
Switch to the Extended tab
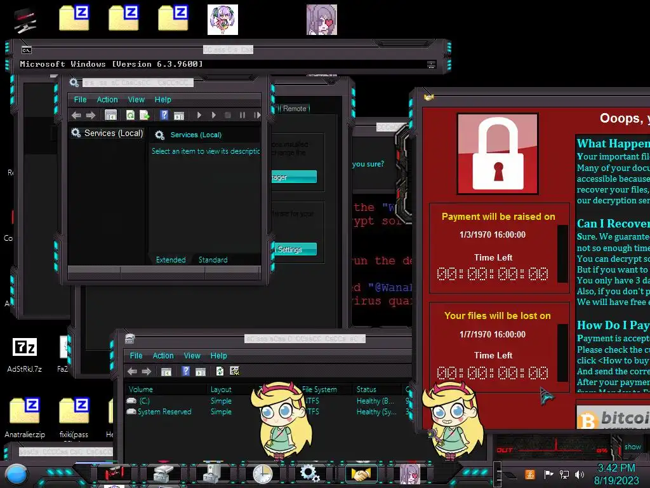point(171,260)
